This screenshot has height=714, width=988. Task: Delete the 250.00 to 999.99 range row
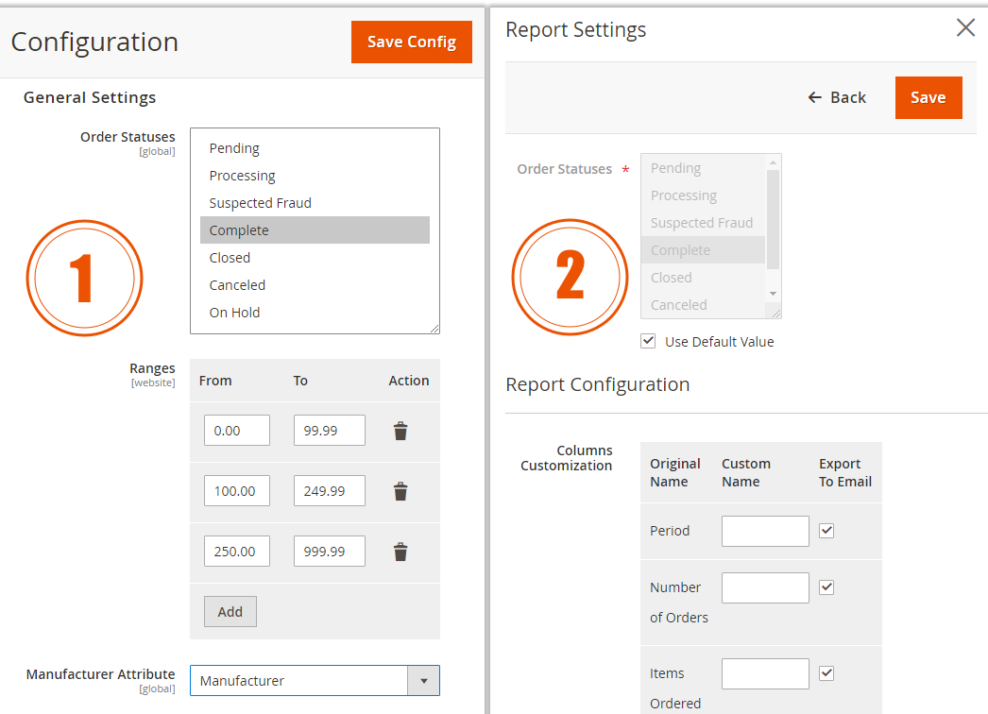(x=400, y=552)
